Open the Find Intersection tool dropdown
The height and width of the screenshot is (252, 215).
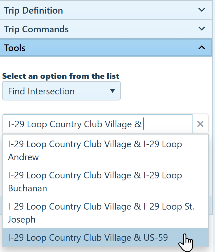click(61, 91)
